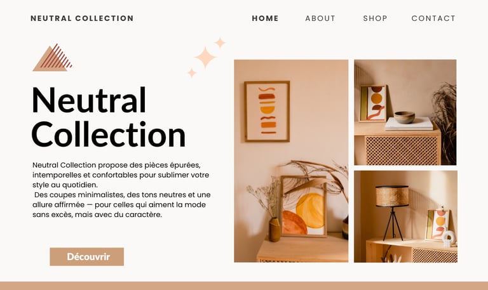Click the small top sparkle star
Image resolution: width=488 pixels, height=290 pixels.
coord(220,43)
